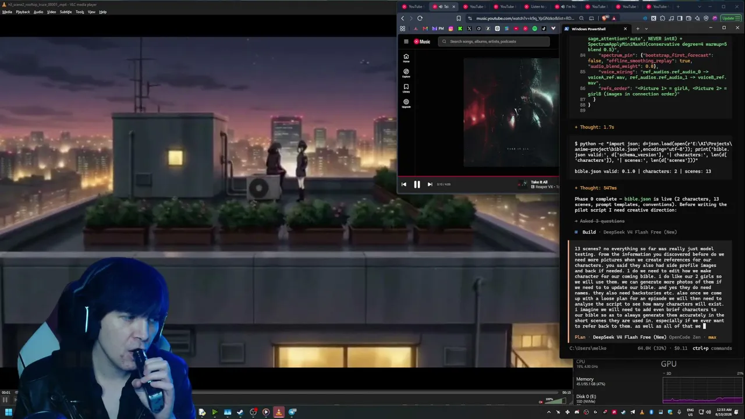Screen dimensions: 745x419
Task: Click the browser address bar URL
Action: coord(525,18)
